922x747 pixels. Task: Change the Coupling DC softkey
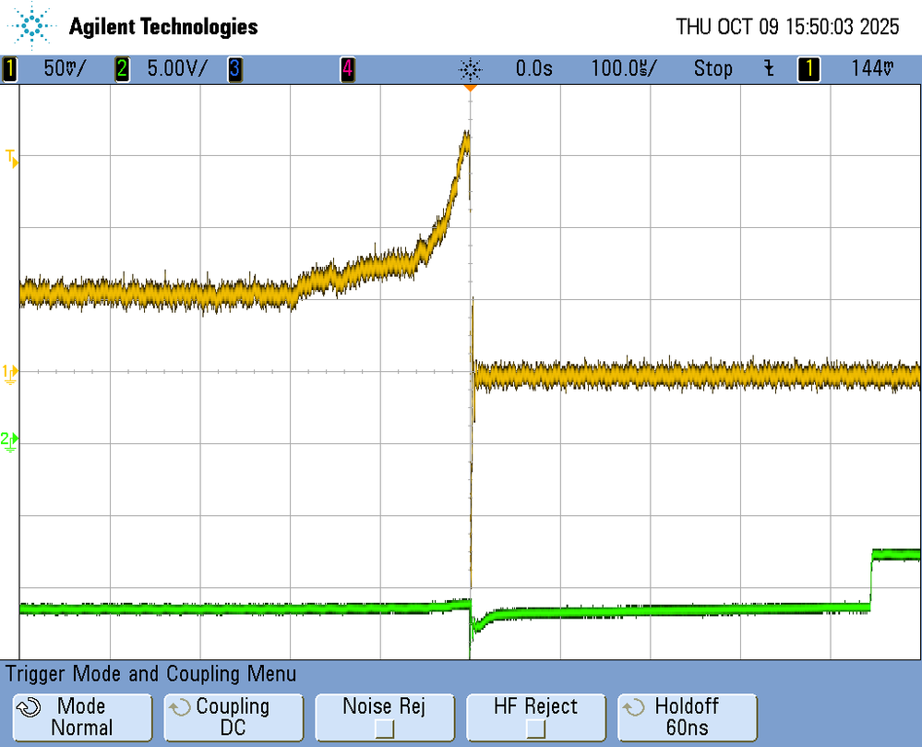[233, 717]
